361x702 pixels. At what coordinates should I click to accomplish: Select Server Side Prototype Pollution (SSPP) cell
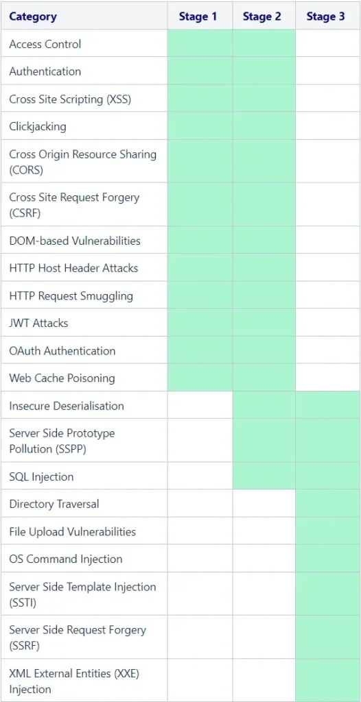(x=84, y=441)
